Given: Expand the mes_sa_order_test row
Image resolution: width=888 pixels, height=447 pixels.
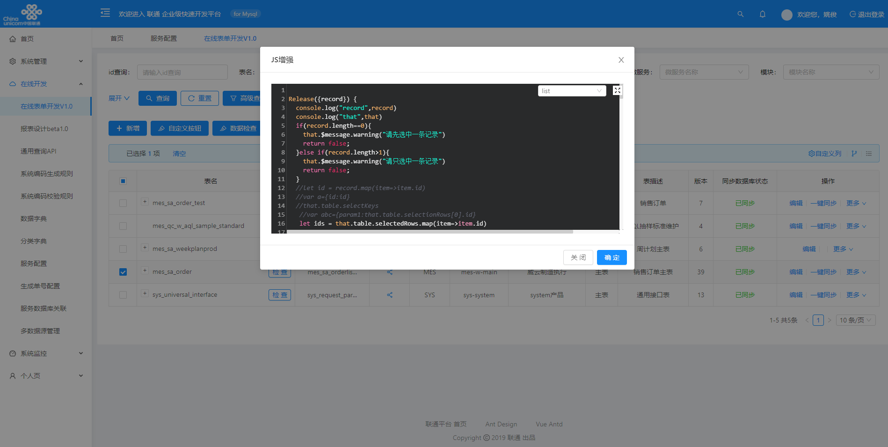Looking at the screenshot, I should [145, 202].
